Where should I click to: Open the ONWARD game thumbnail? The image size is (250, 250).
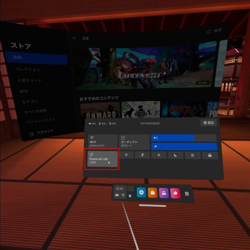[100, 110]
